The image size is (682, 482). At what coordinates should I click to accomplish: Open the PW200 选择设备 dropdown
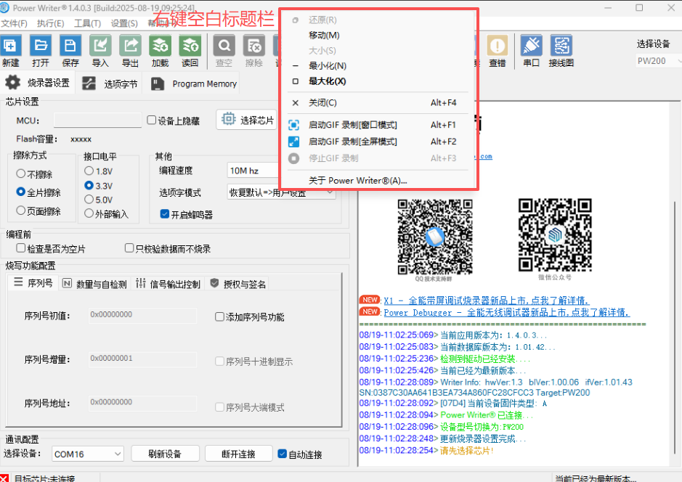pyautogui.click(x=658, y=61)
